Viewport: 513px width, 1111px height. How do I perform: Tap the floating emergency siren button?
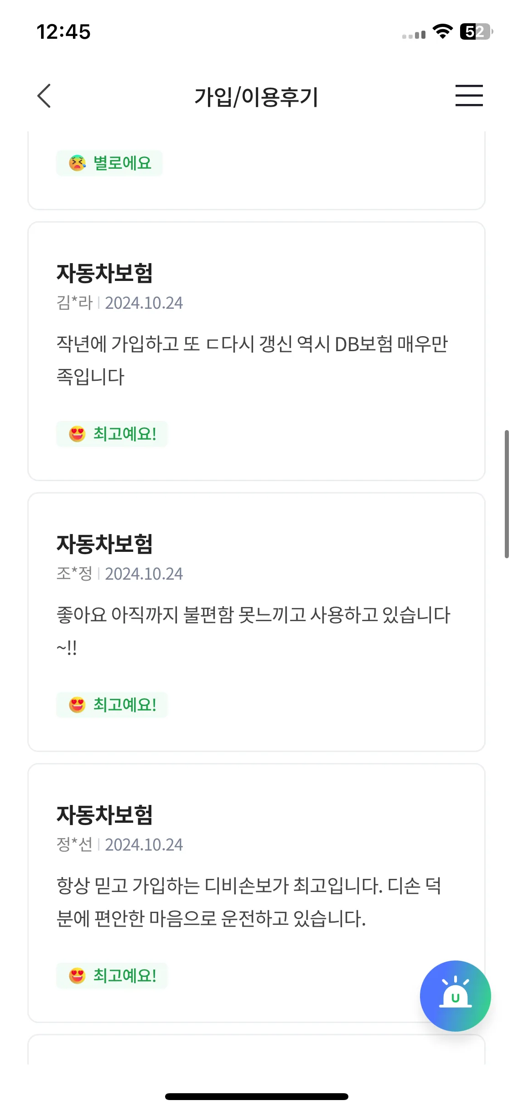455,996
